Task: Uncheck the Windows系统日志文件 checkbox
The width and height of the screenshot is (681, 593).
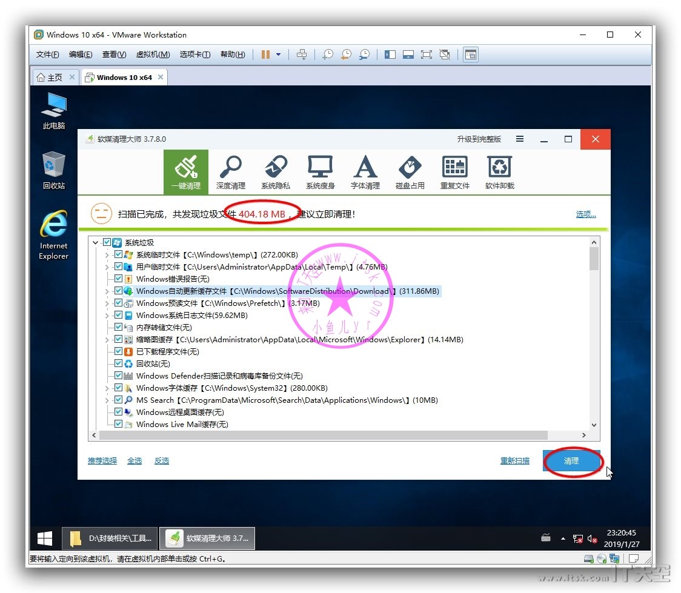Action: [118, 315]
